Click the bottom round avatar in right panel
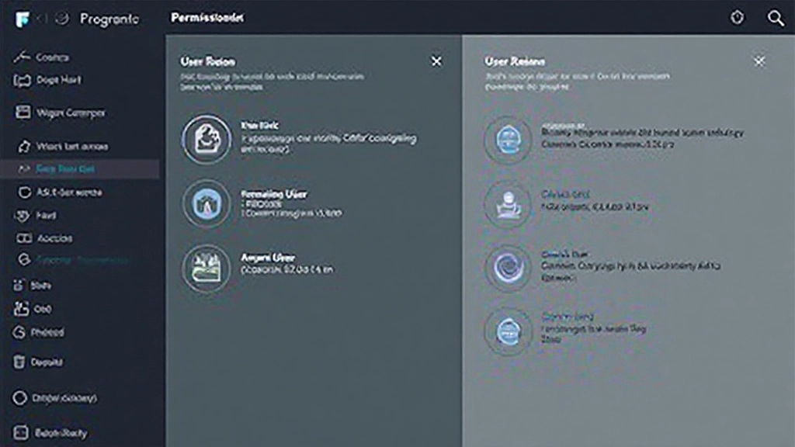 (x=508, y=331)
